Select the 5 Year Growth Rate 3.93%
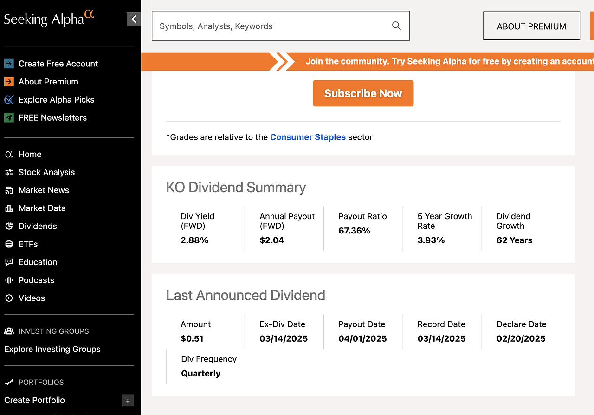The image size is (594, 415). [x=431, y=240]
